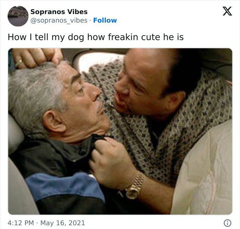
Task: Open the X logo link
Action: tap(227, 11)
